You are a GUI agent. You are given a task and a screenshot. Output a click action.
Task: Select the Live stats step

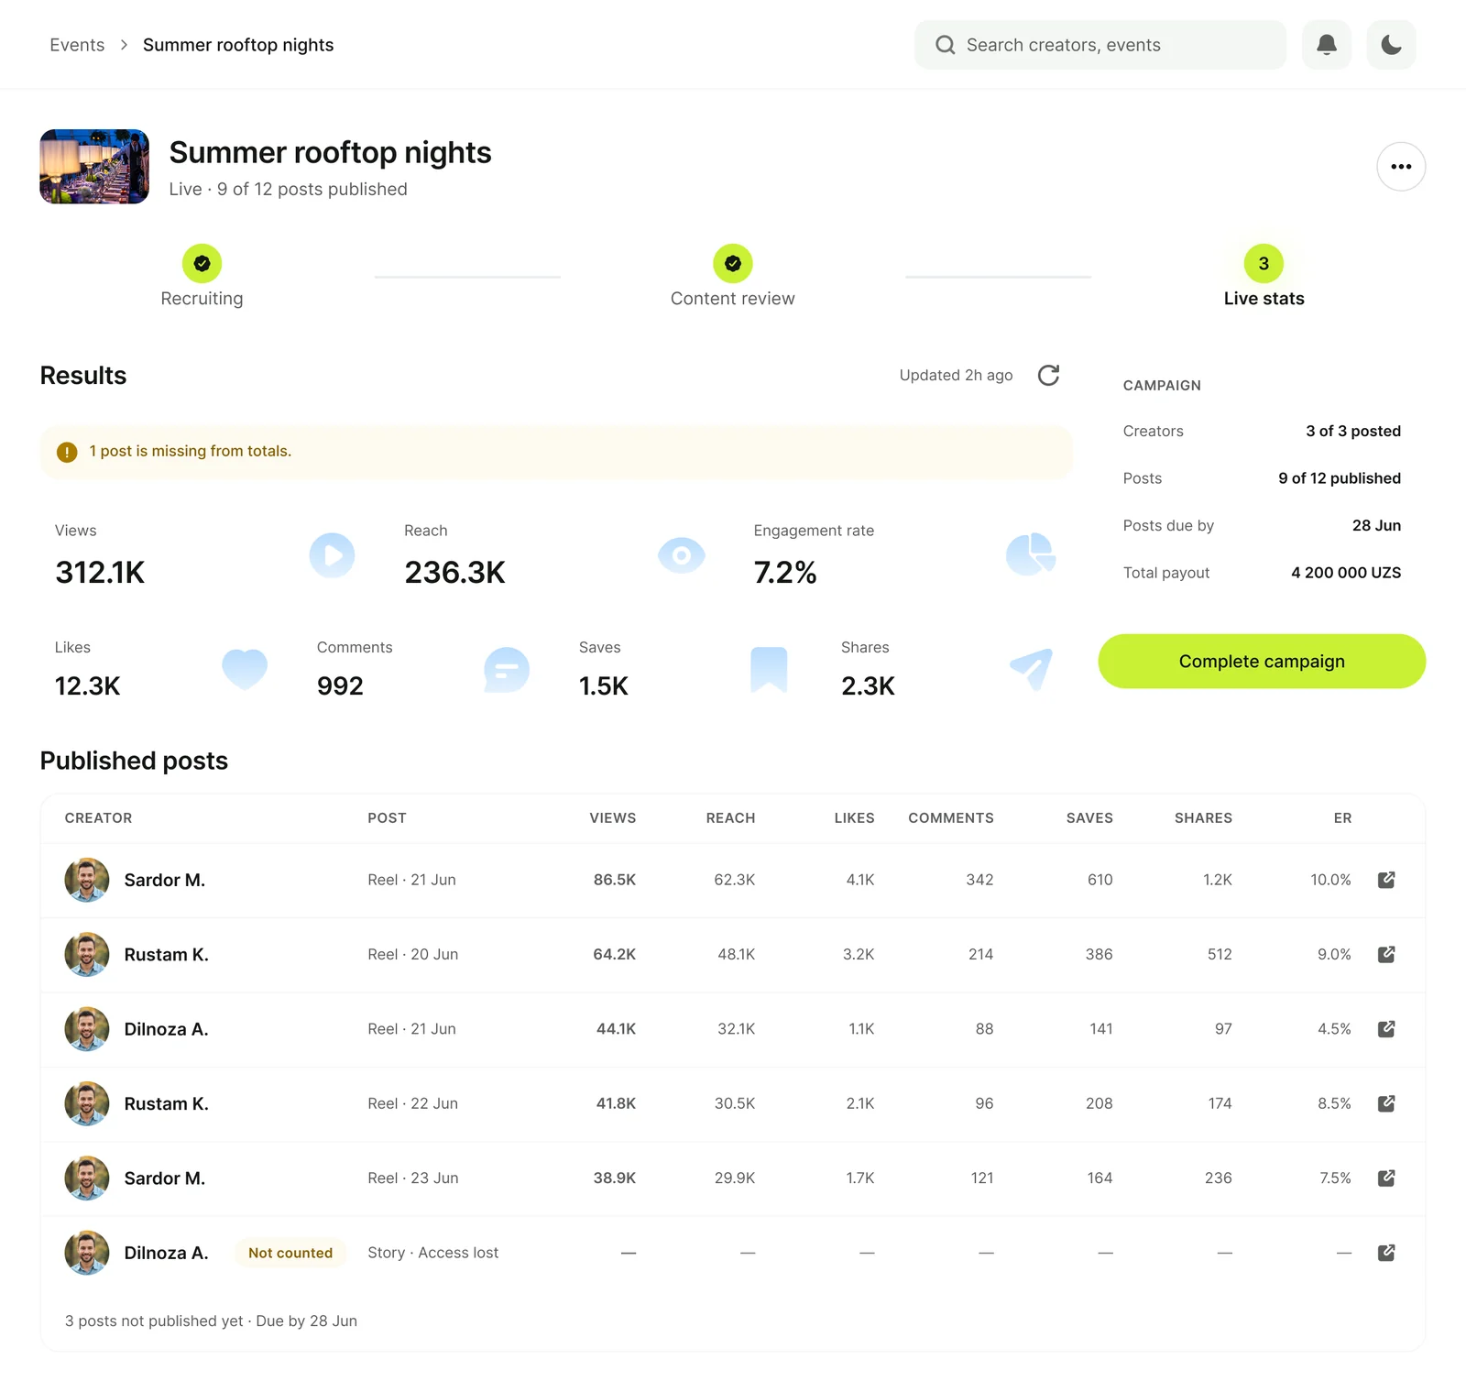1264,276
